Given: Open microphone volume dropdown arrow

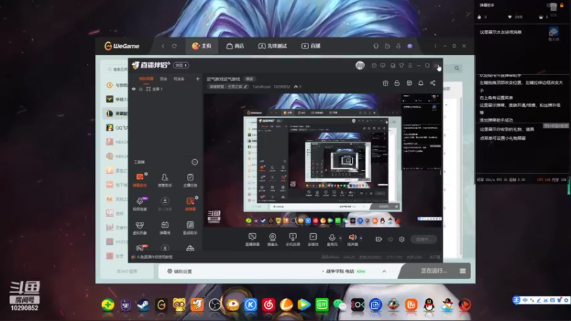Looking at the screenshot, I should (340, 238).
